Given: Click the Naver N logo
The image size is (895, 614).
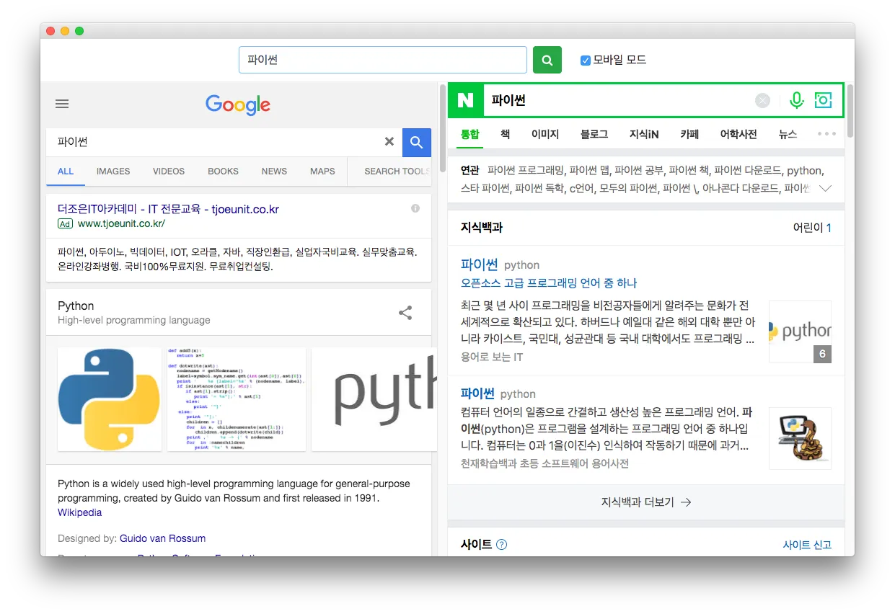Looking at the screenshot, I should (466, 100).
